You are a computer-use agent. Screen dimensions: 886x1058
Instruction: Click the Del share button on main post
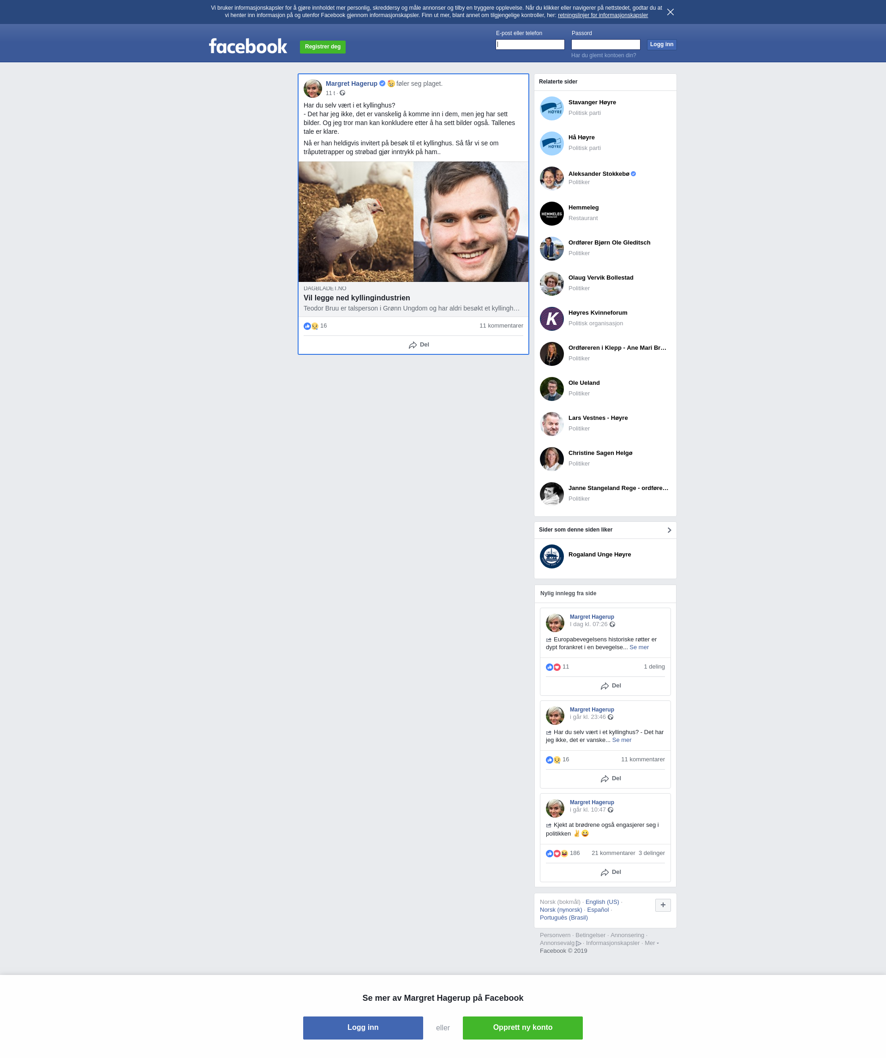(418, 345)
